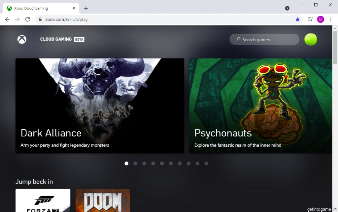This screenshot has height=212, width=338.
Task: Open Chrome three-dot menu
Action: point(331,19)
